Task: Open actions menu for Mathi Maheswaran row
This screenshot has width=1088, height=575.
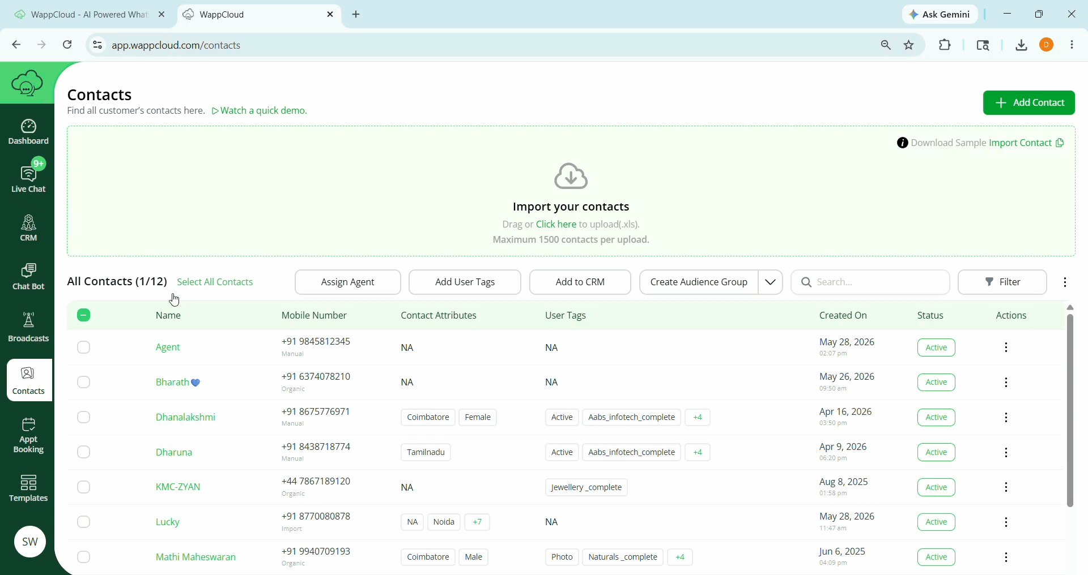Action: click(1006, 557)
